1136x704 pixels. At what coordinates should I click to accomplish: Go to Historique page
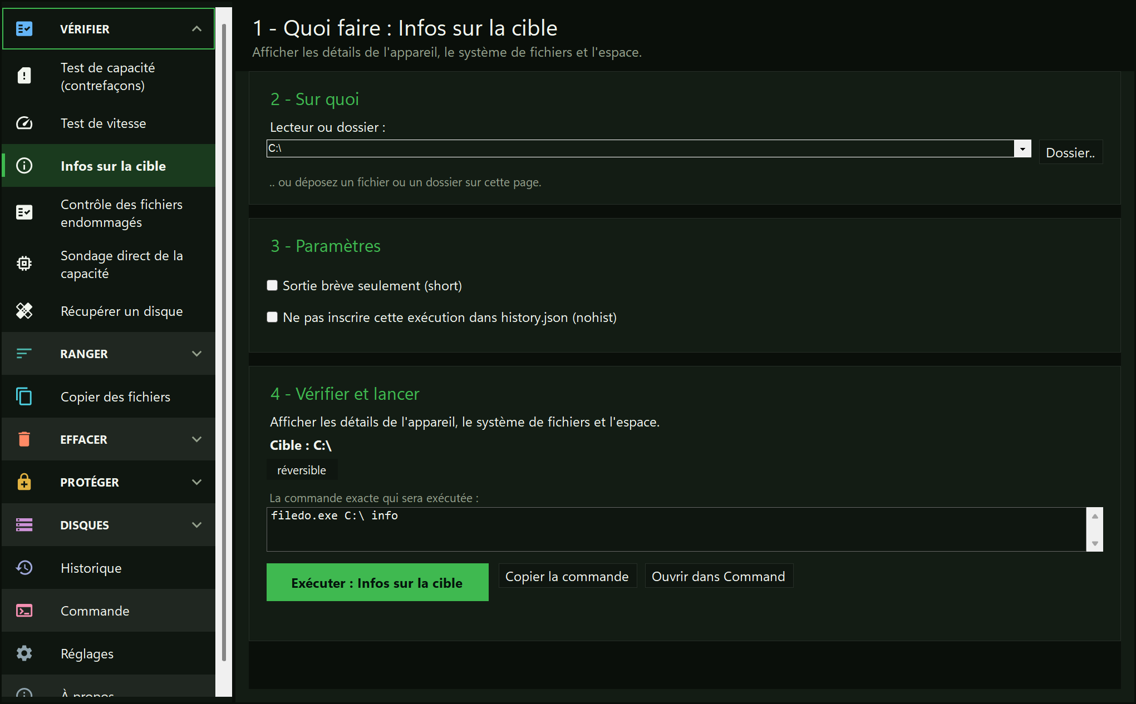[109, 568]
